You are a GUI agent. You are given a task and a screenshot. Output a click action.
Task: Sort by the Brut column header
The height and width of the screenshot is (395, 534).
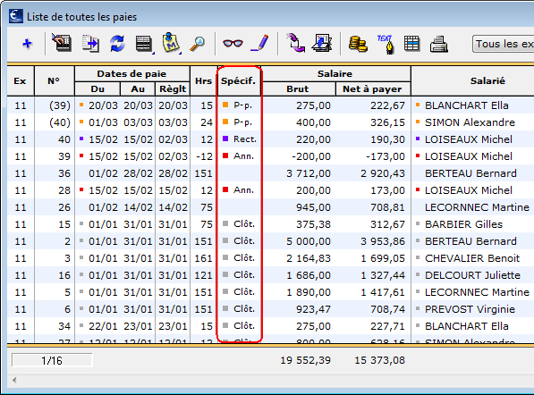298,88
